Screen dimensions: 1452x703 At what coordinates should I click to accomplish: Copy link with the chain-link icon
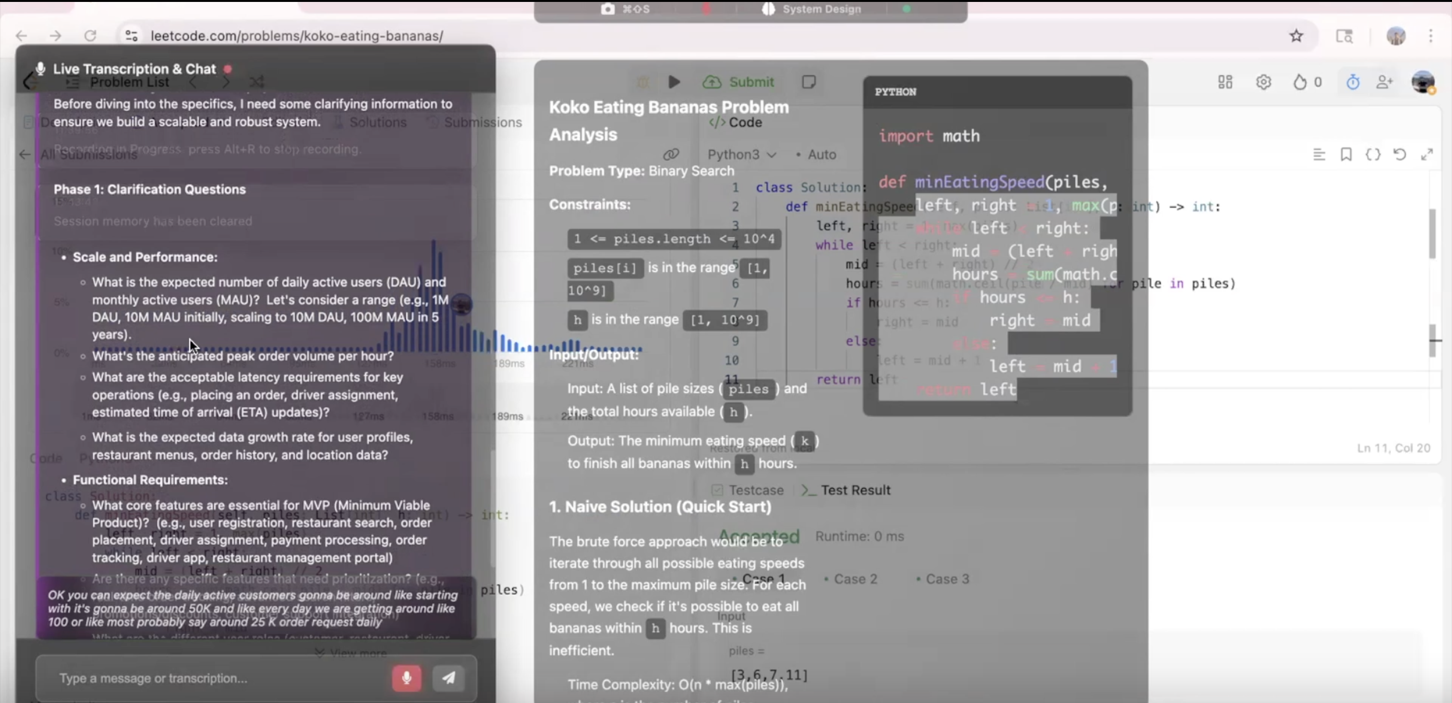pos(671,155)
